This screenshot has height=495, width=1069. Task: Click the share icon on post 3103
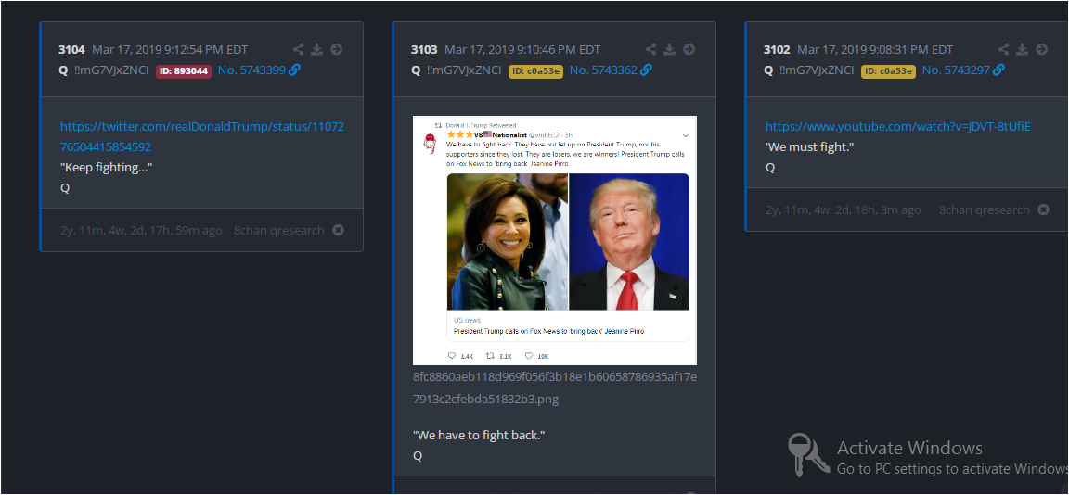[x=651, y=49]
